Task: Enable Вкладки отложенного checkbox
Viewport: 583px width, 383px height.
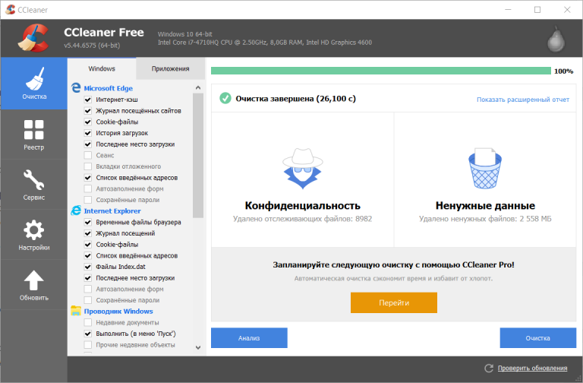Action: (88, 166)
